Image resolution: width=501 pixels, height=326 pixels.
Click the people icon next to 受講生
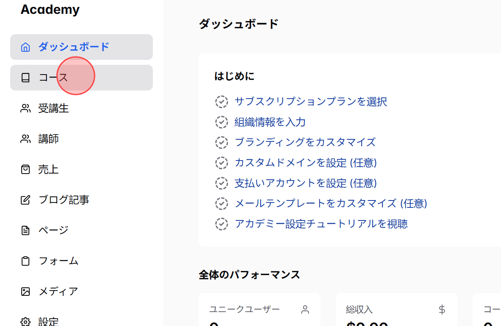[x=26, y=108]
